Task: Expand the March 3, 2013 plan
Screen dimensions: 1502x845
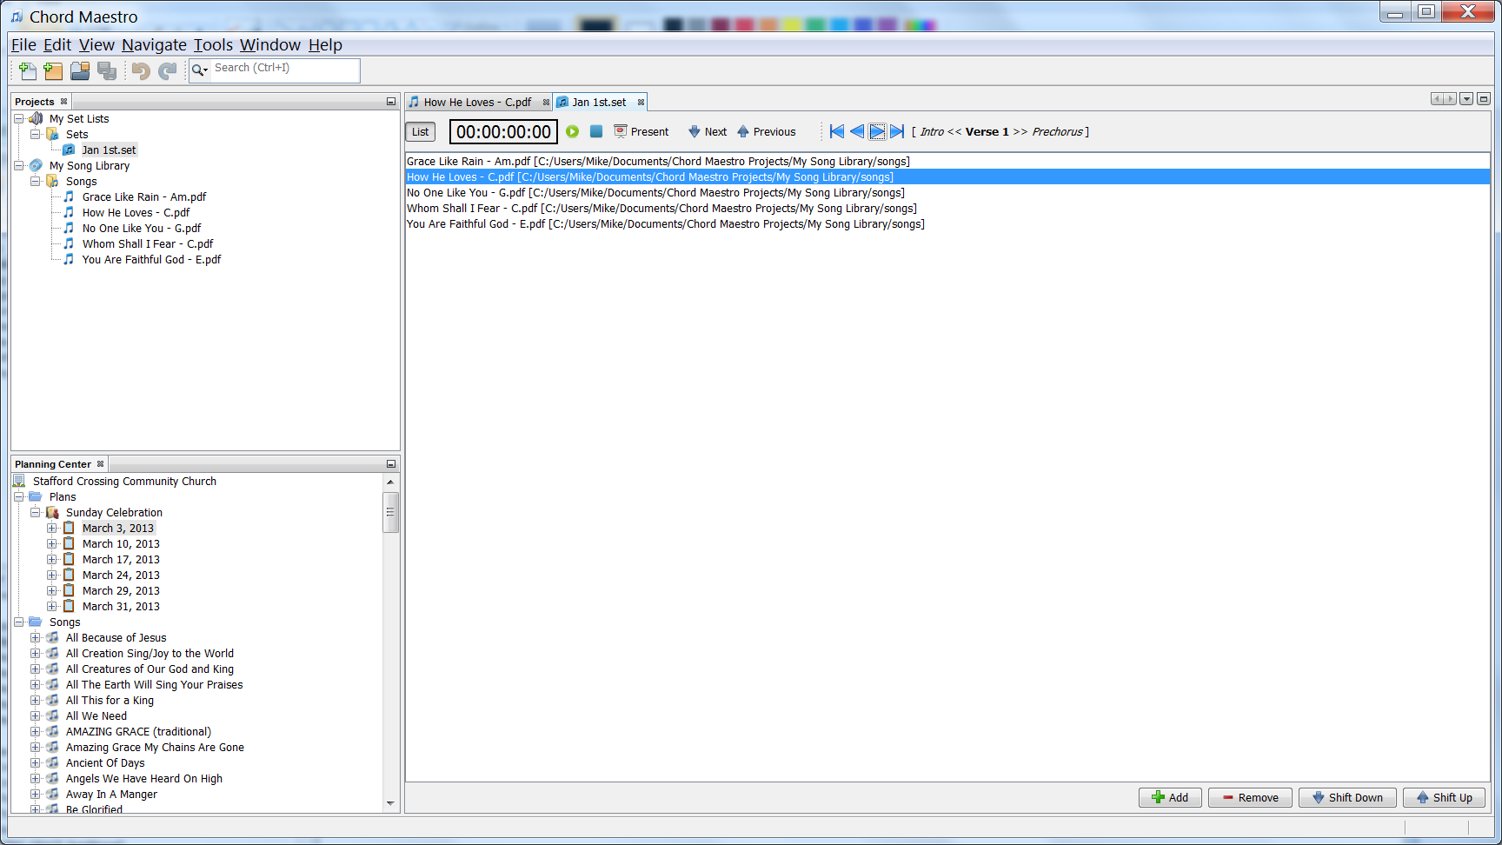Action: [x=51, y=529]
